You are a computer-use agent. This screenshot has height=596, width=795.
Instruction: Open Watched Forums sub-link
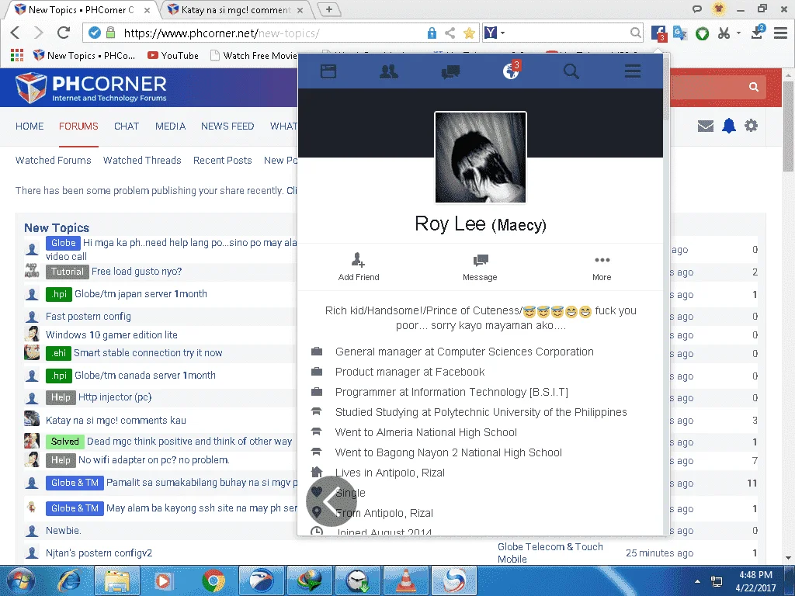(54, 160)
